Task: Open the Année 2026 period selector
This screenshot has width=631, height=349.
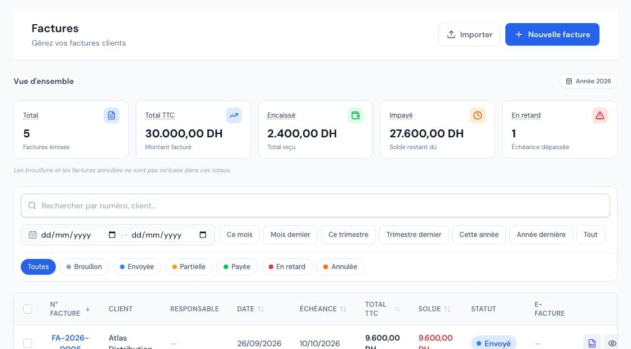Action: click(588, 81)
